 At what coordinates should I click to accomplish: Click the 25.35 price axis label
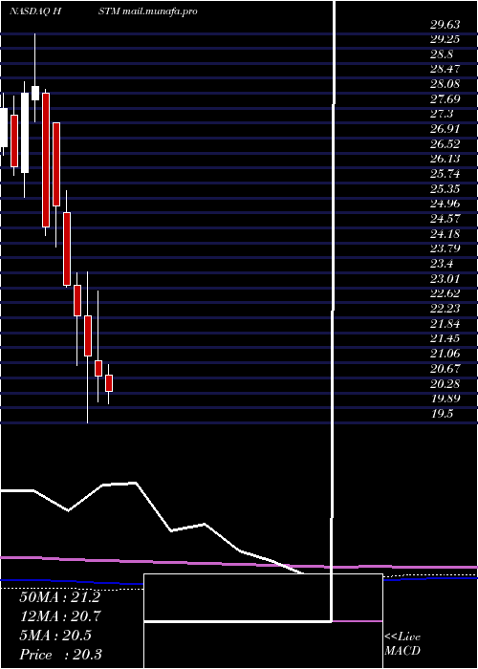point(445,189)
